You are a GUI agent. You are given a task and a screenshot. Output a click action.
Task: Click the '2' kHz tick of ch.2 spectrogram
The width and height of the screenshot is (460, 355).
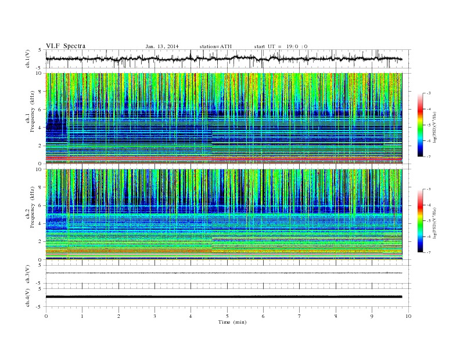pos(41,242)
